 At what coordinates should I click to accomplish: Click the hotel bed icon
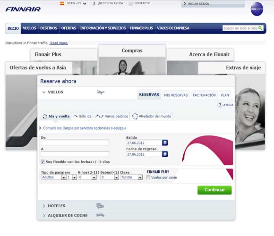coord(100,206)
